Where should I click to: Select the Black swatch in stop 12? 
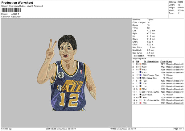click(x=140, y=95)
